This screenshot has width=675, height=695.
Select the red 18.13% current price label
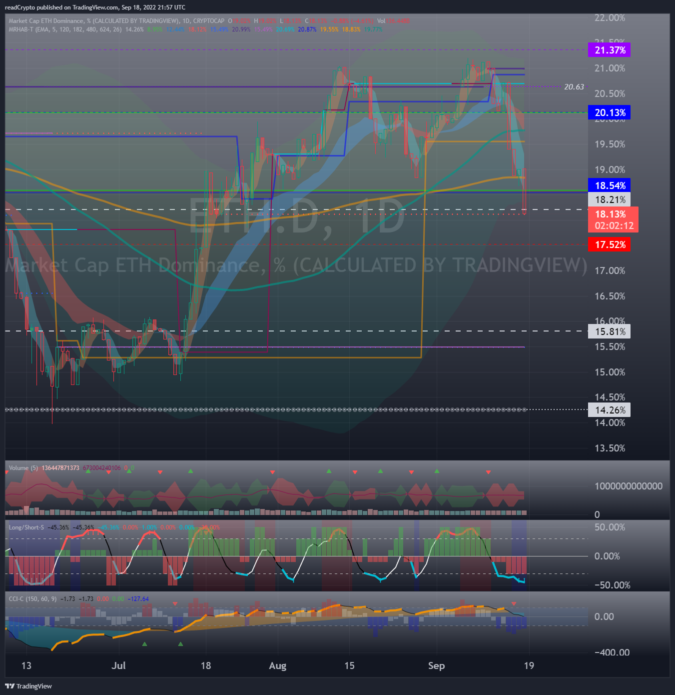pos(610,214)
